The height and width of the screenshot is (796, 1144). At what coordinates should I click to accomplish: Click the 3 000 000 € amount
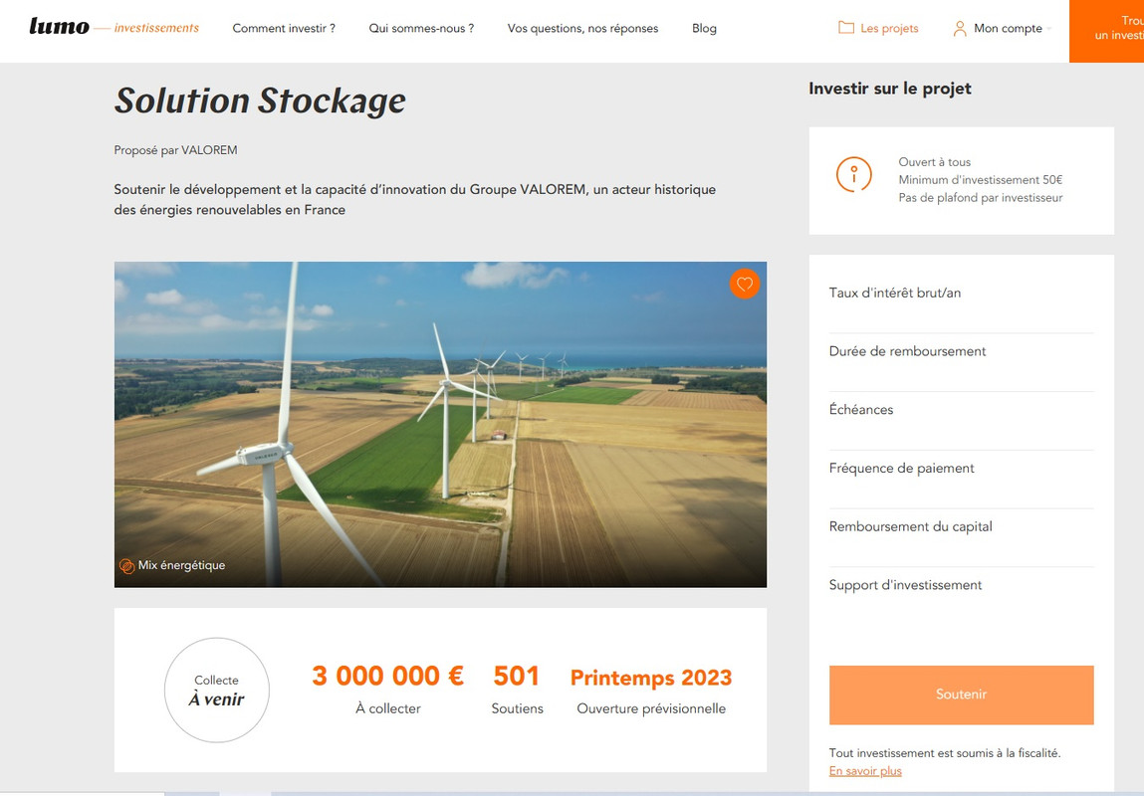pos(387,676)
